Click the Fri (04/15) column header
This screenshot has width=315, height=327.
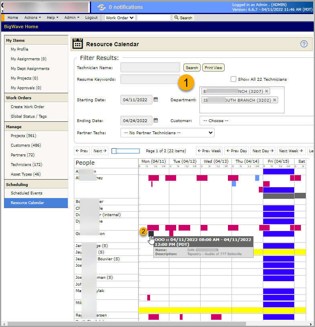[278, 161]
